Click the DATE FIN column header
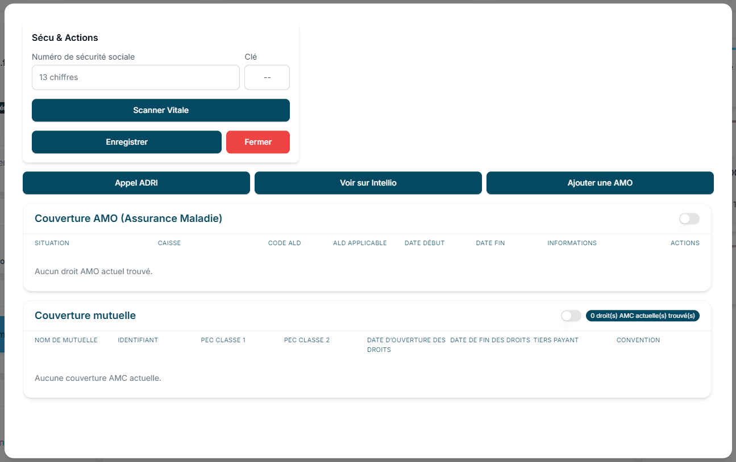 point(490,243)
